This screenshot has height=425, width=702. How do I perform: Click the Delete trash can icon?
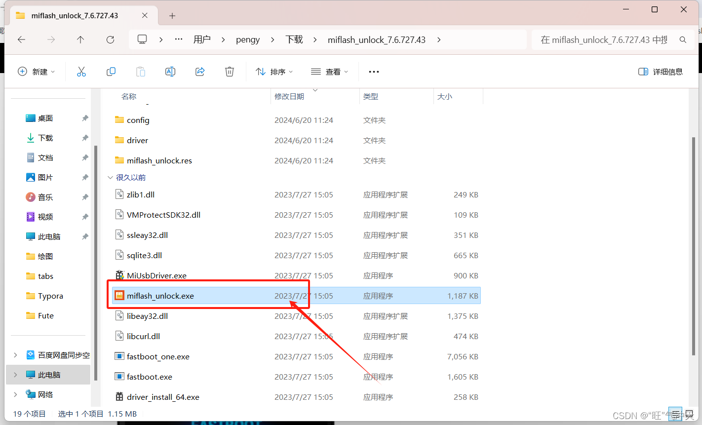(x=230, y=72)
